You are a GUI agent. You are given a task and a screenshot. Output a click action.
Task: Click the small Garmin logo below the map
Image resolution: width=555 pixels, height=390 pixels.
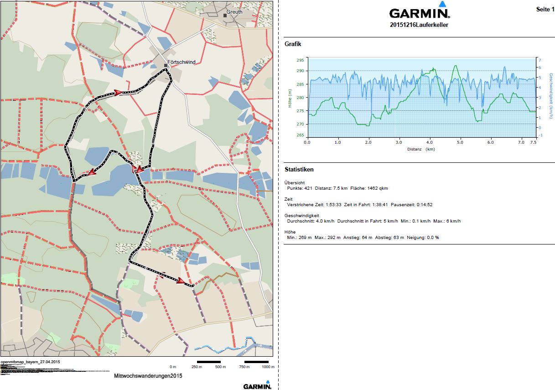tap(257, 385)
